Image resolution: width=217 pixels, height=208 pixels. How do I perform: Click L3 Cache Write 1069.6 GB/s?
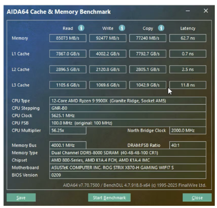tap(108, 85)
